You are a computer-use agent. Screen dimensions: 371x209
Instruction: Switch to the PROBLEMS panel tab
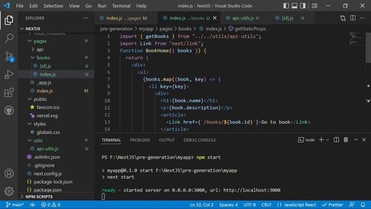click(140, 140)
